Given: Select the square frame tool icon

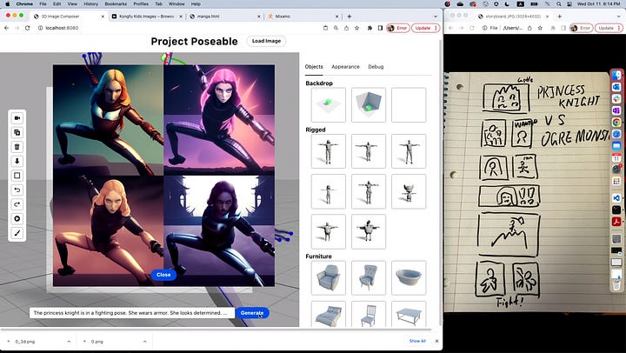Looking at the screenshot, I should [17, 176].
